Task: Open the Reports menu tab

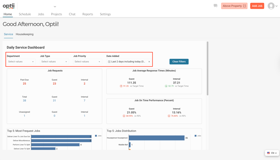Action: tap(87, 14)
